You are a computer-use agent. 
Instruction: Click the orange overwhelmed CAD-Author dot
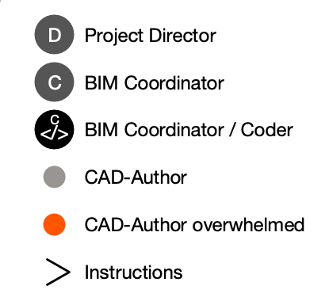(54, 224)
